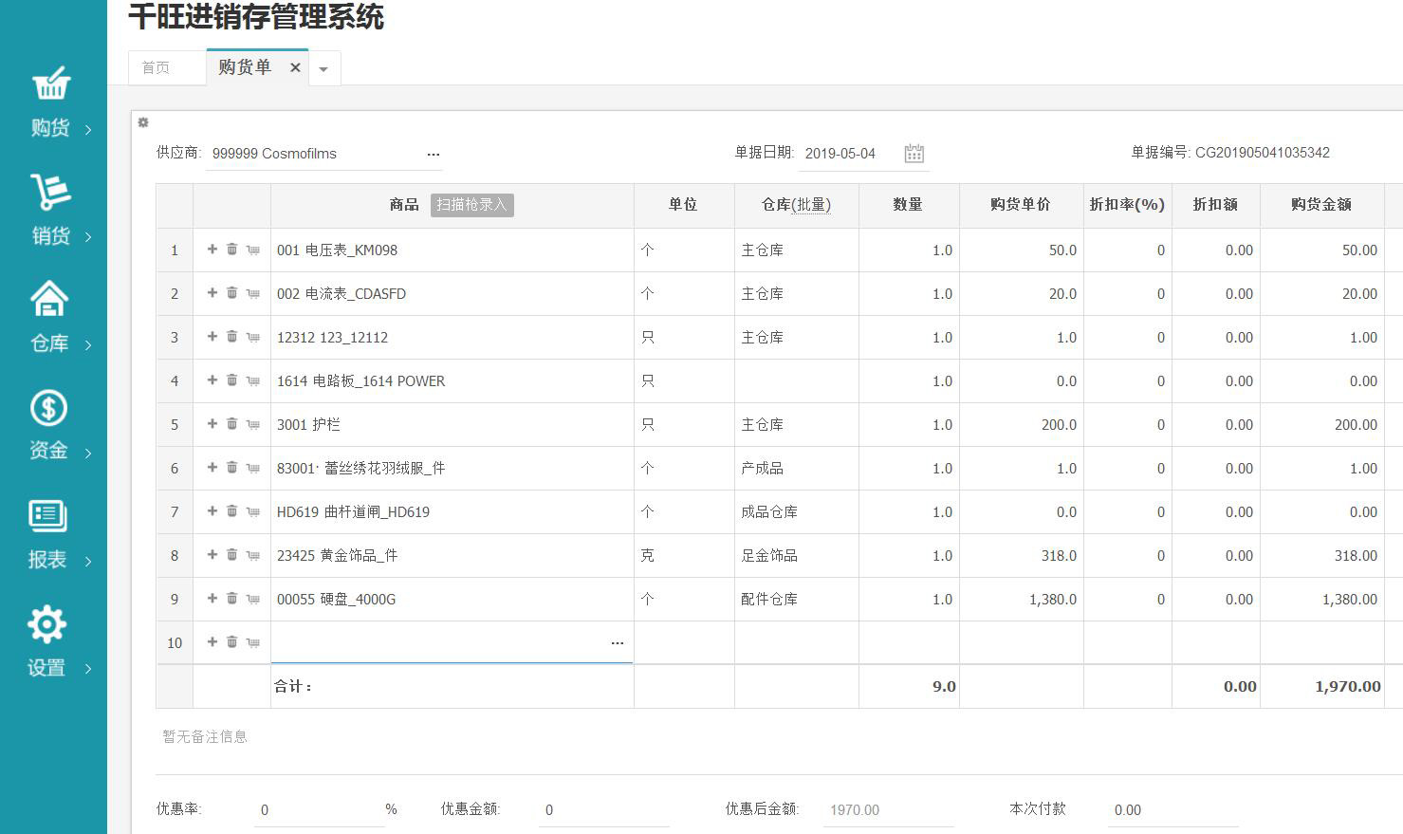Delete row 1 using the trash icon
This screenshot has height=834, width=1403.
click(232, 250)
